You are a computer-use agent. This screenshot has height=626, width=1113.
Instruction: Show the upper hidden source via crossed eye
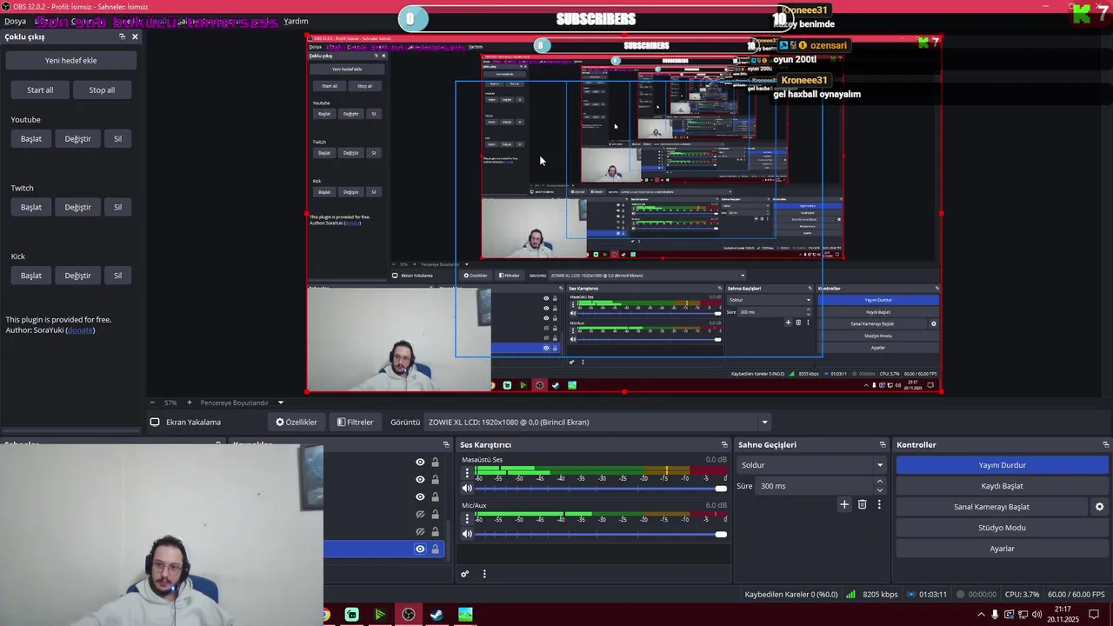(420, 514)
